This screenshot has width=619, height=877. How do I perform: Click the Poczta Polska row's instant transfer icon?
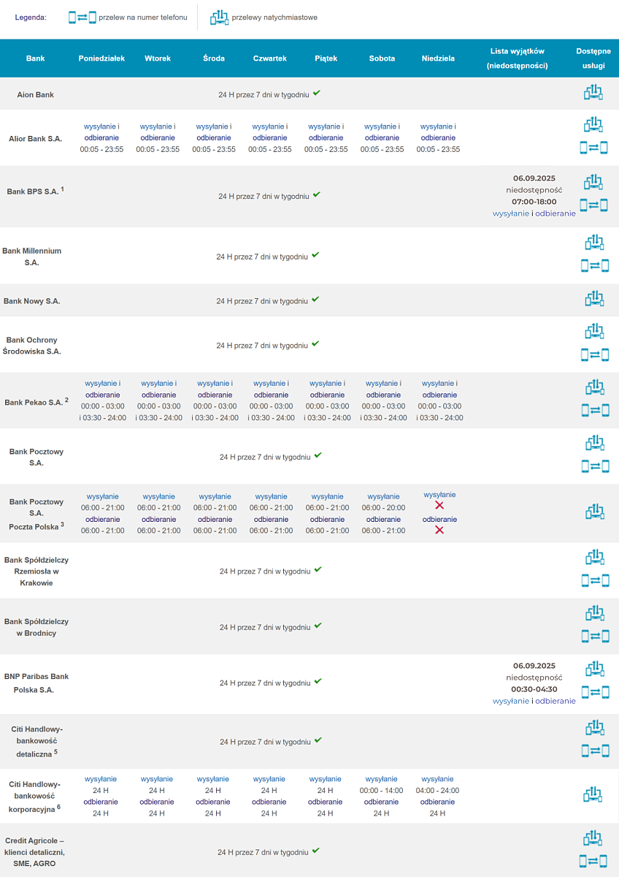pos(594,512)
